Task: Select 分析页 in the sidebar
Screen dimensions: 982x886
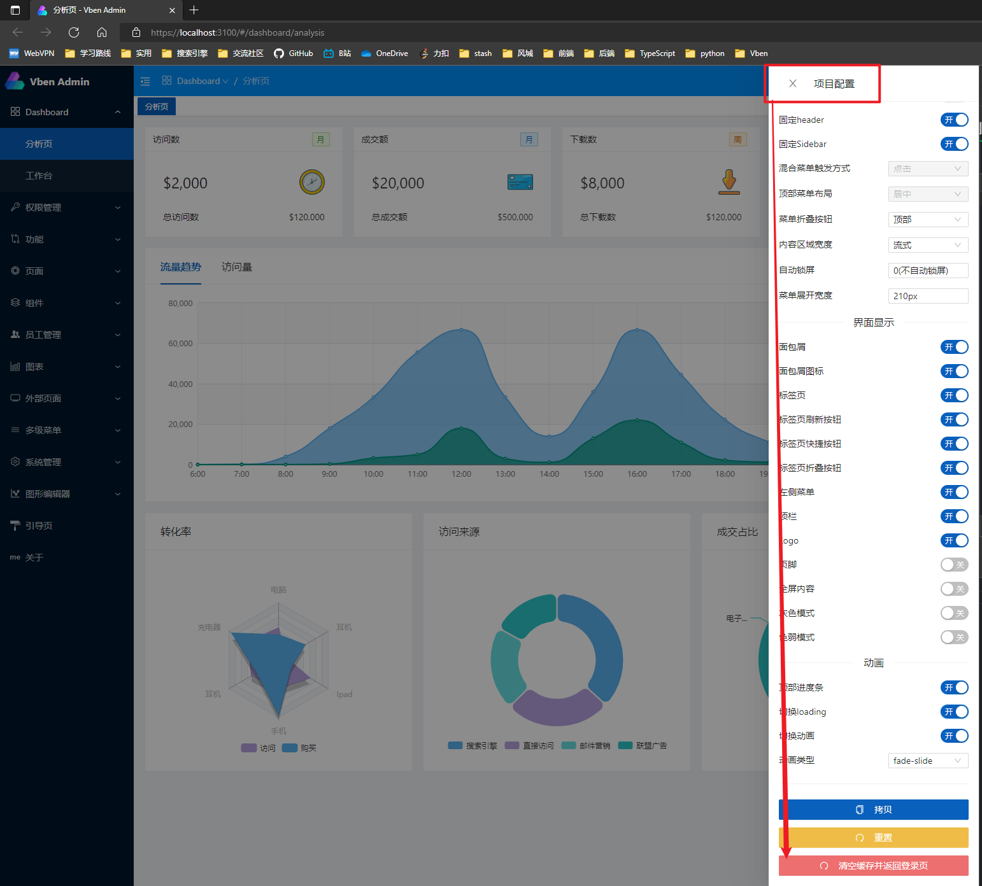Action: (x=66, y=144)
